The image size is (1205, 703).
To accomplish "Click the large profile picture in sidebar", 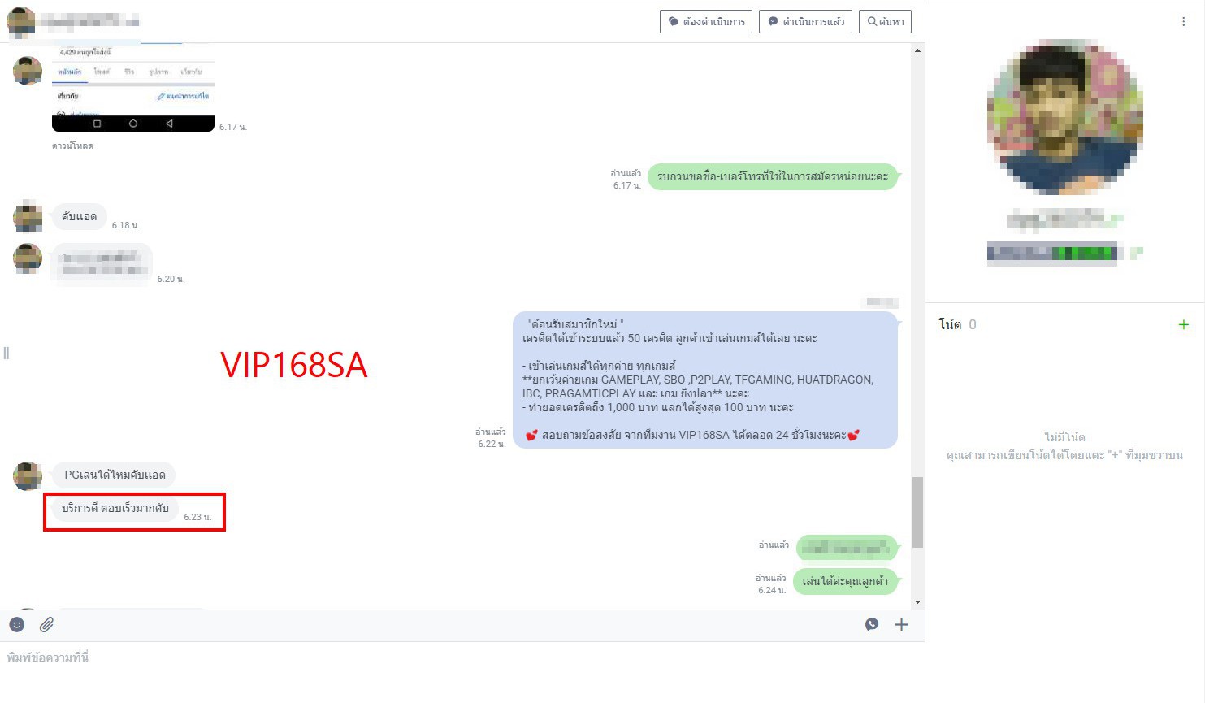I will [1064, 117].
